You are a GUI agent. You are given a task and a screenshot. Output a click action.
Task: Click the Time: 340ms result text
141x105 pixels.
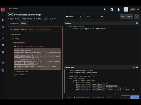pos(14,29)
